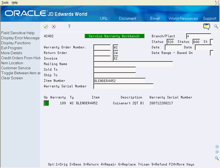Focus the RI invoice type field

point(116,58)
